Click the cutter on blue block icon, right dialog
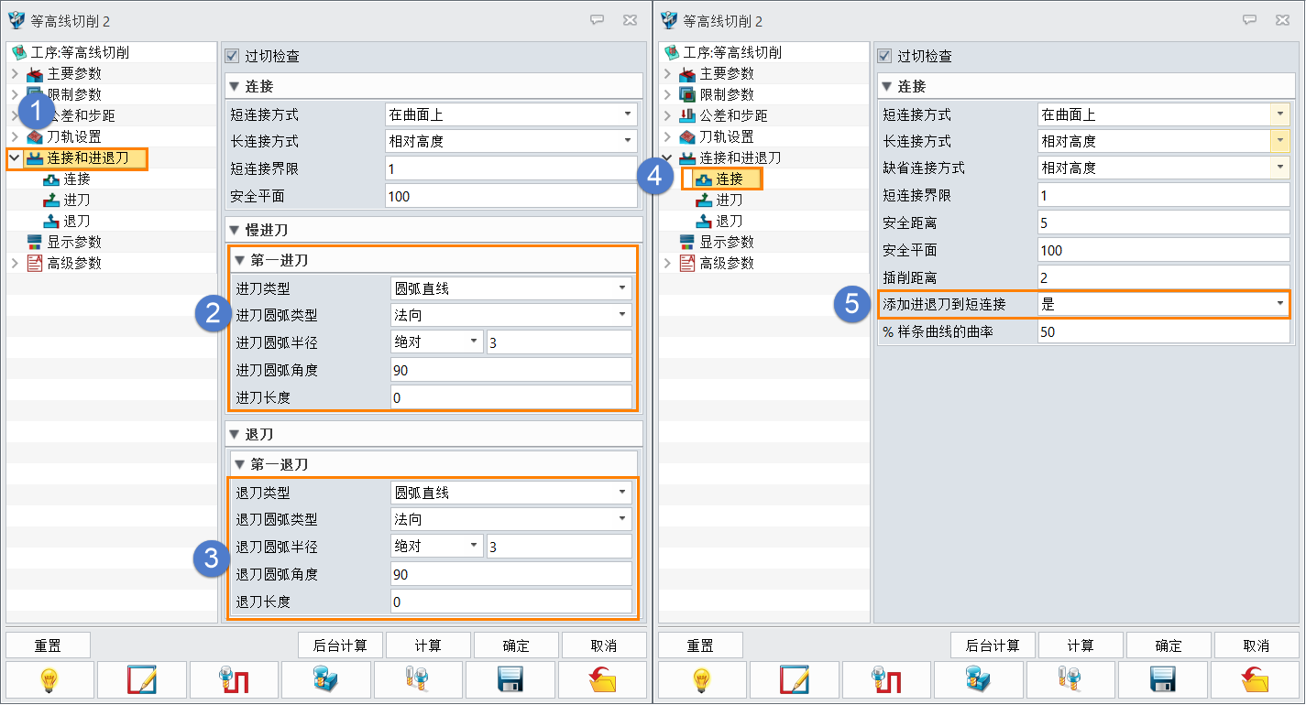 point(978,680)
